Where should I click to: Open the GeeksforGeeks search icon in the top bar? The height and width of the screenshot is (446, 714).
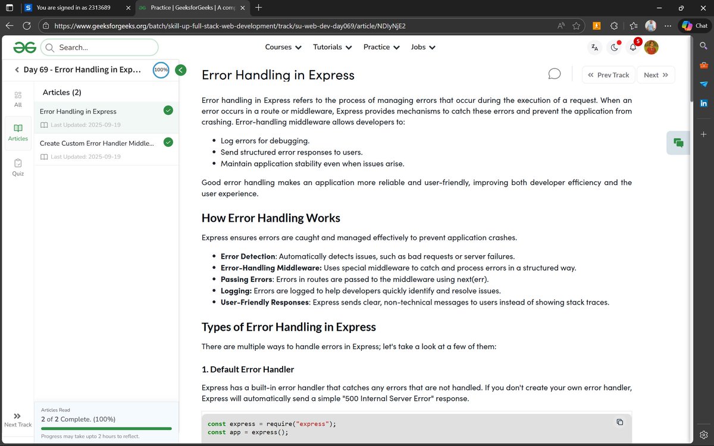[x=703, y=45]
